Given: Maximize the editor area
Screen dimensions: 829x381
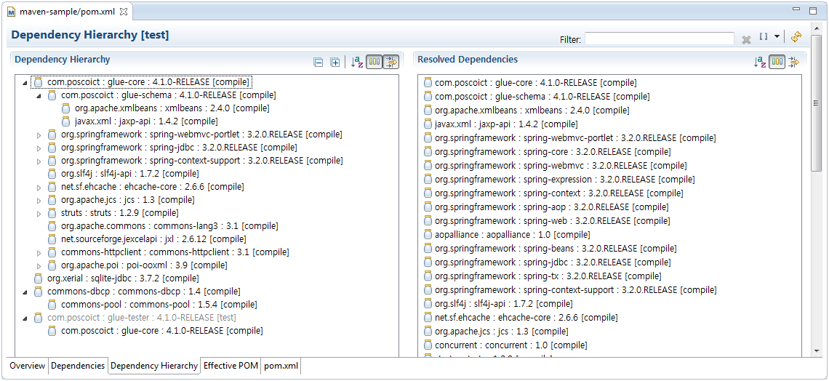Looking at the screenshot, I should coord(812,10).
